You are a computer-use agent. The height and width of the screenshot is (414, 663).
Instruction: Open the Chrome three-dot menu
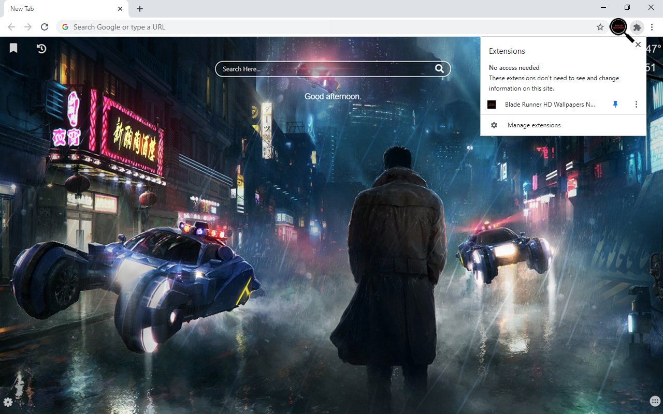652,27
